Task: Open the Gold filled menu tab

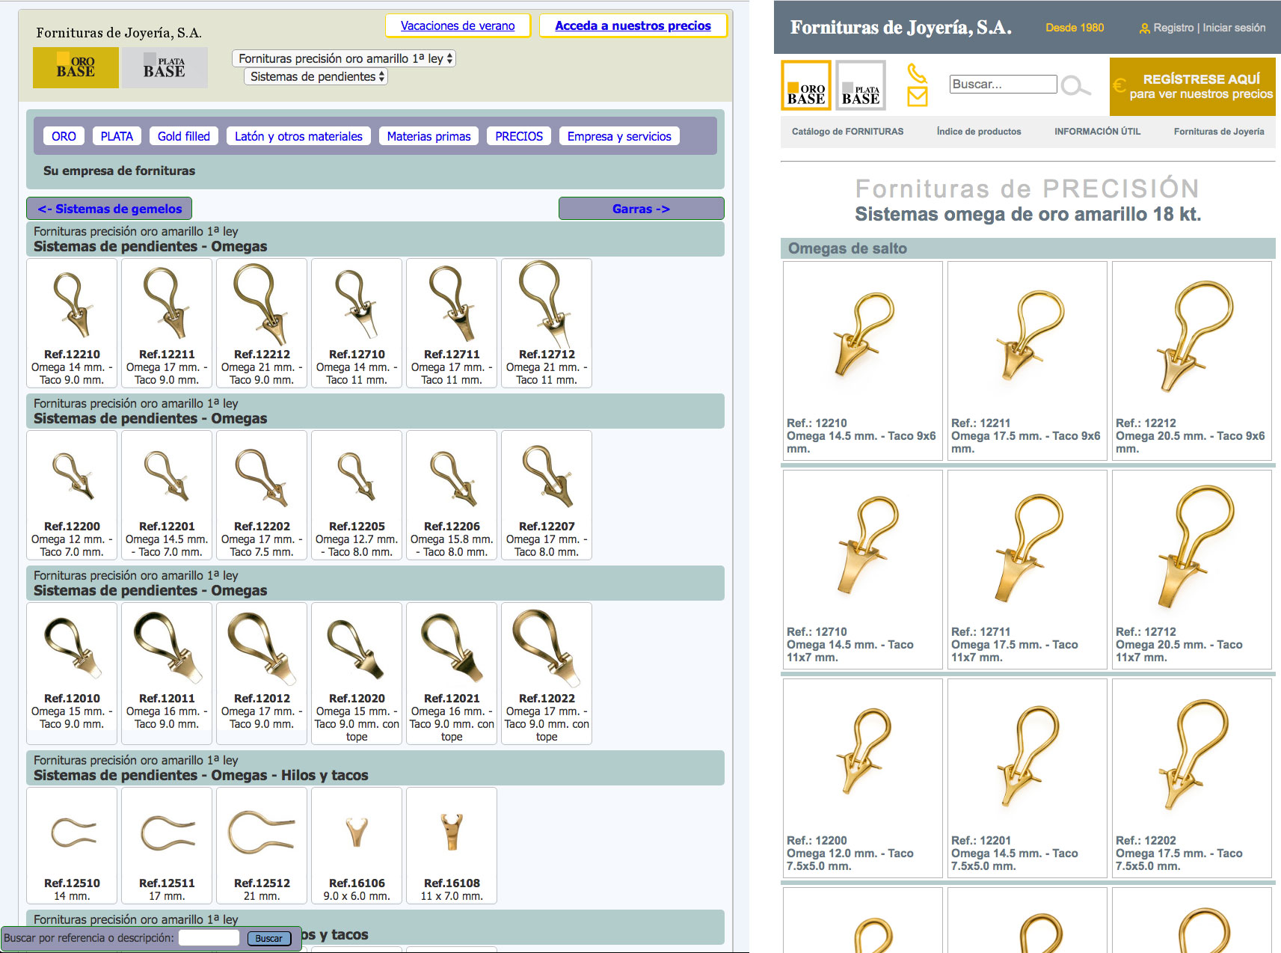Action: pyautogui.click(x=184, y=136)
